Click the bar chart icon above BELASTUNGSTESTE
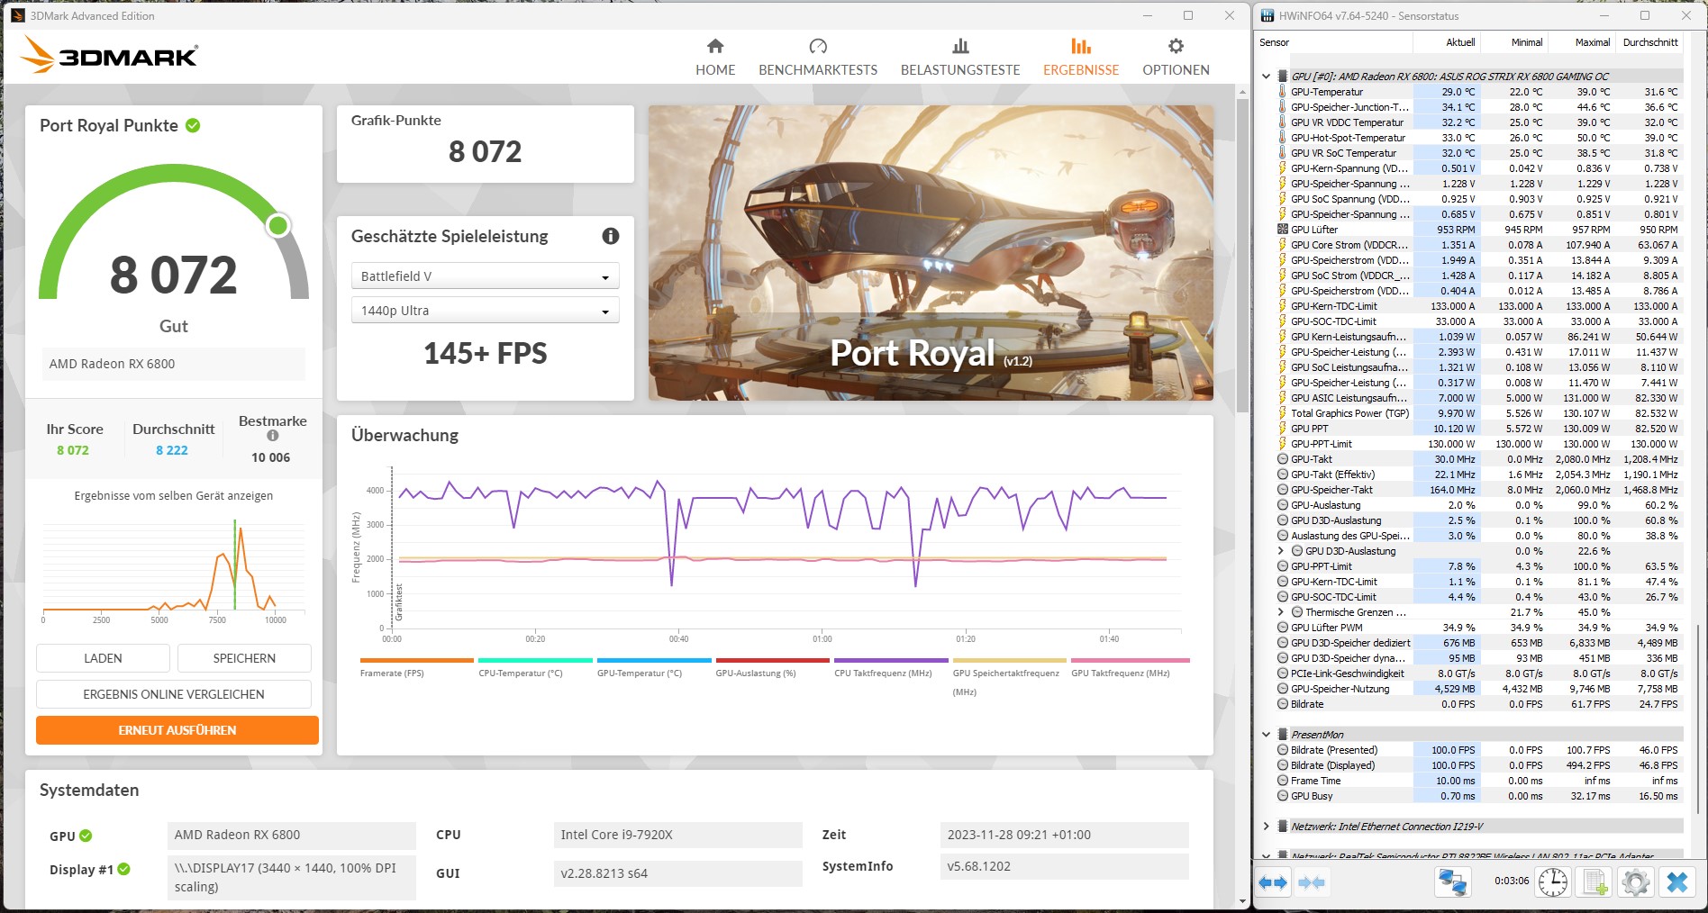 [960, 46]
